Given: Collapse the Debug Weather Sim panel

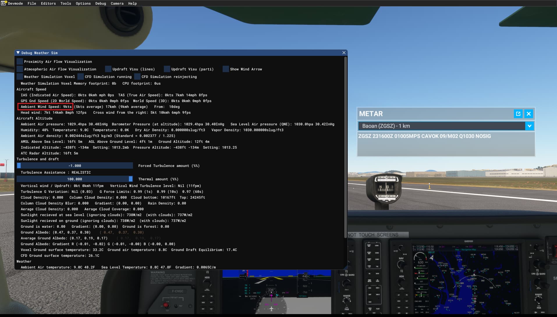Looking at the screenshot, I should click(x=18, y=53).
